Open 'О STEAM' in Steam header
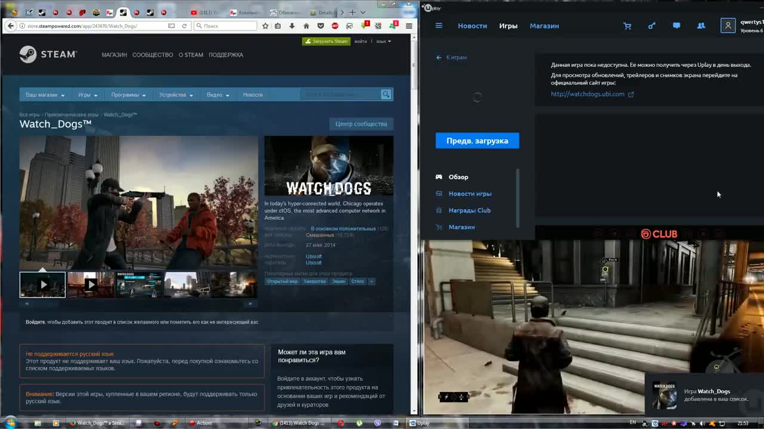This screenshot has height=429, width=764. click(x=191, y=55)
